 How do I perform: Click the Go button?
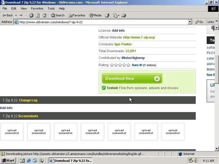coord(199,22)
